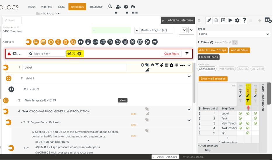Switch to the Planning tab

tap(46, 7)
